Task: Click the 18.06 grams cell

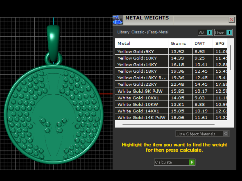Action: pos(180,117)
